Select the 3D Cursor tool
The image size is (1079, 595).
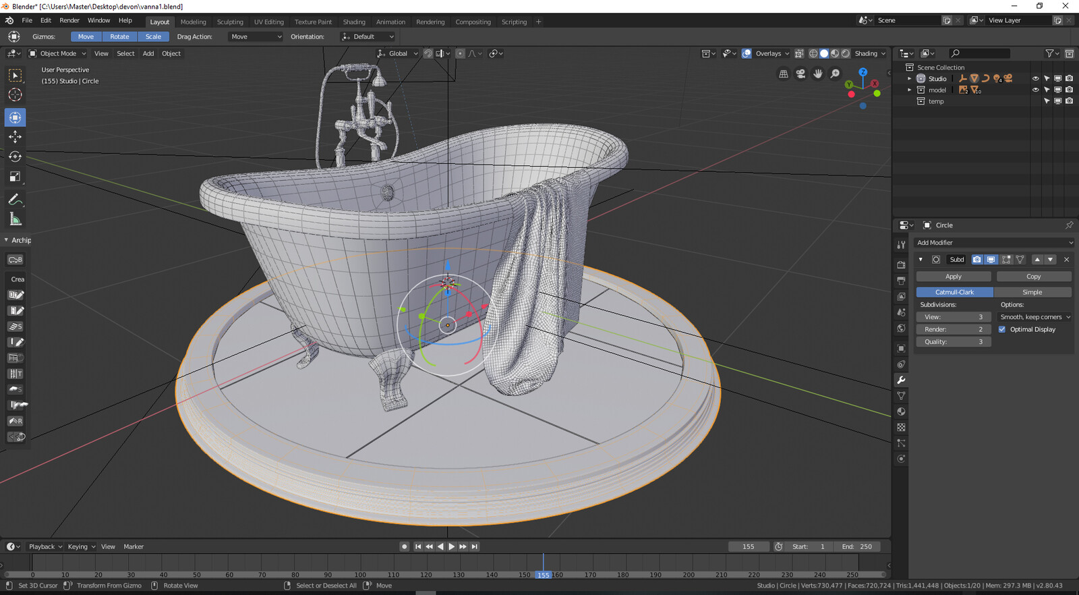point(15,95)
